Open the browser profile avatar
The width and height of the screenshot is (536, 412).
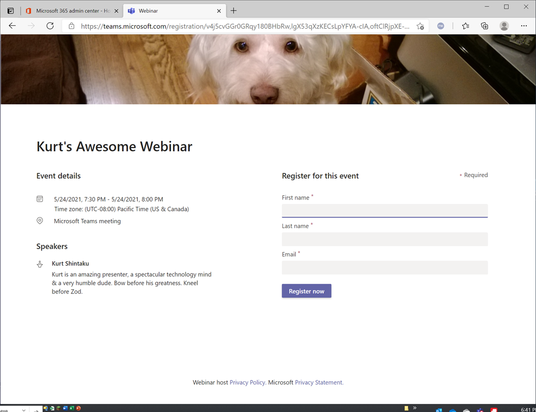[504, 26]
